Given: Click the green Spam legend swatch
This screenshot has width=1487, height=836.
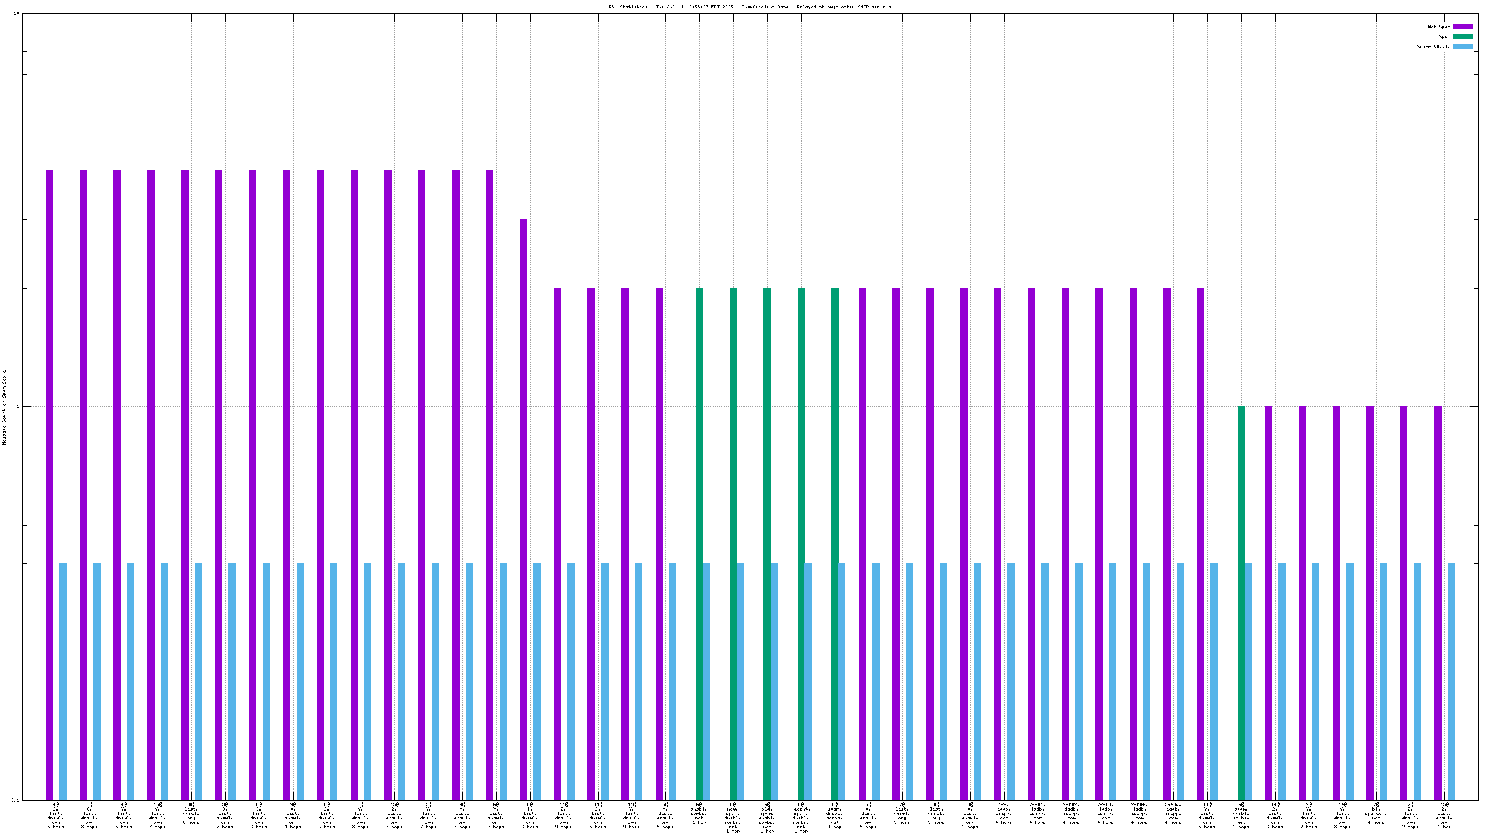Looking at the screenshot, I should click(1462, 36).
